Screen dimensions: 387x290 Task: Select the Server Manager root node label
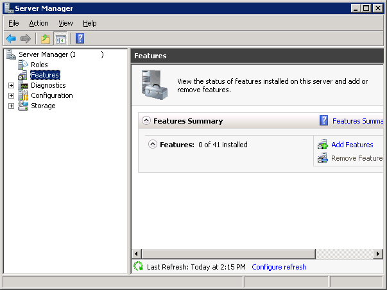61,54
